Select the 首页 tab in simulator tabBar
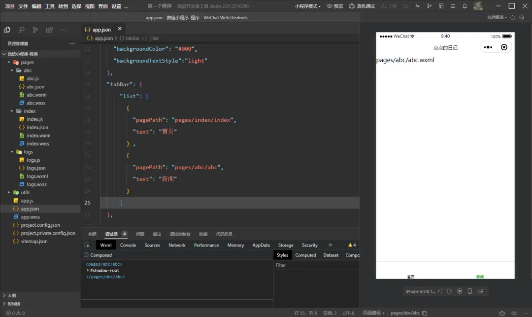532x317 pixels. coord(411,277)
